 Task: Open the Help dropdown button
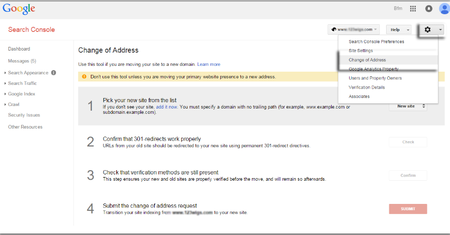pos(398,30)
